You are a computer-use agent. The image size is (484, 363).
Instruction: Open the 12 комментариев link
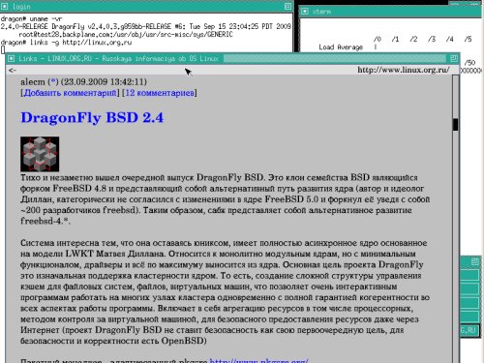tap(160, 93)
